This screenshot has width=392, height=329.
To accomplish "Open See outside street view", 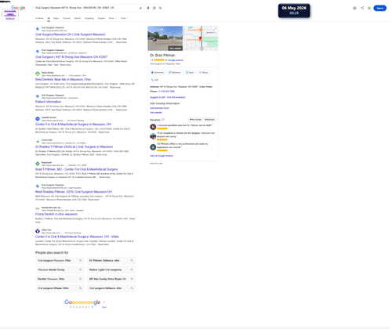I will tap(175, 49).
